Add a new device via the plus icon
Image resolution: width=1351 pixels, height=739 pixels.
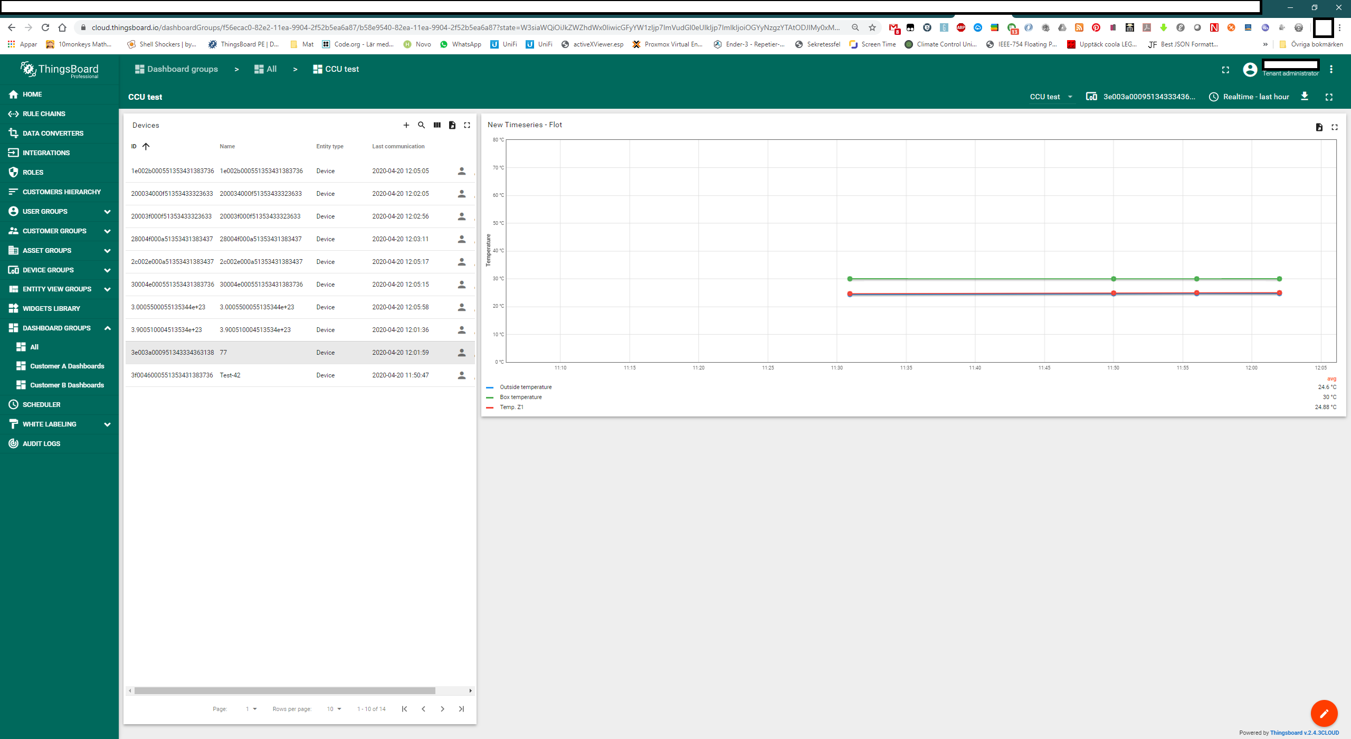tap(406, 125)
